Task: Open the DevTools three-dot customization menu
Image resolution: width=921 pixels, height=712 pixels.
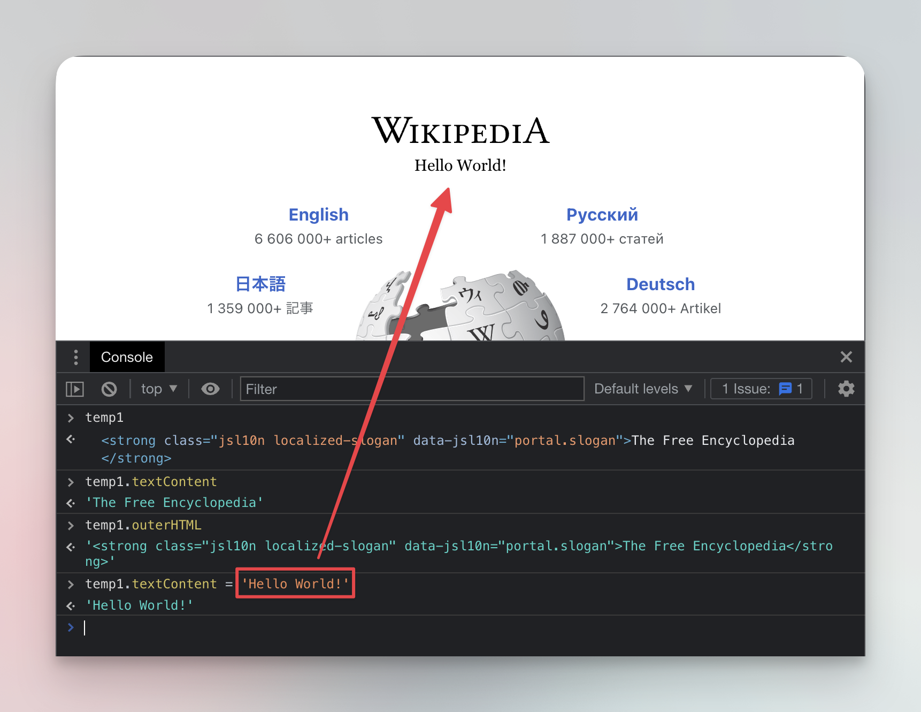Action: click(75, 357)
